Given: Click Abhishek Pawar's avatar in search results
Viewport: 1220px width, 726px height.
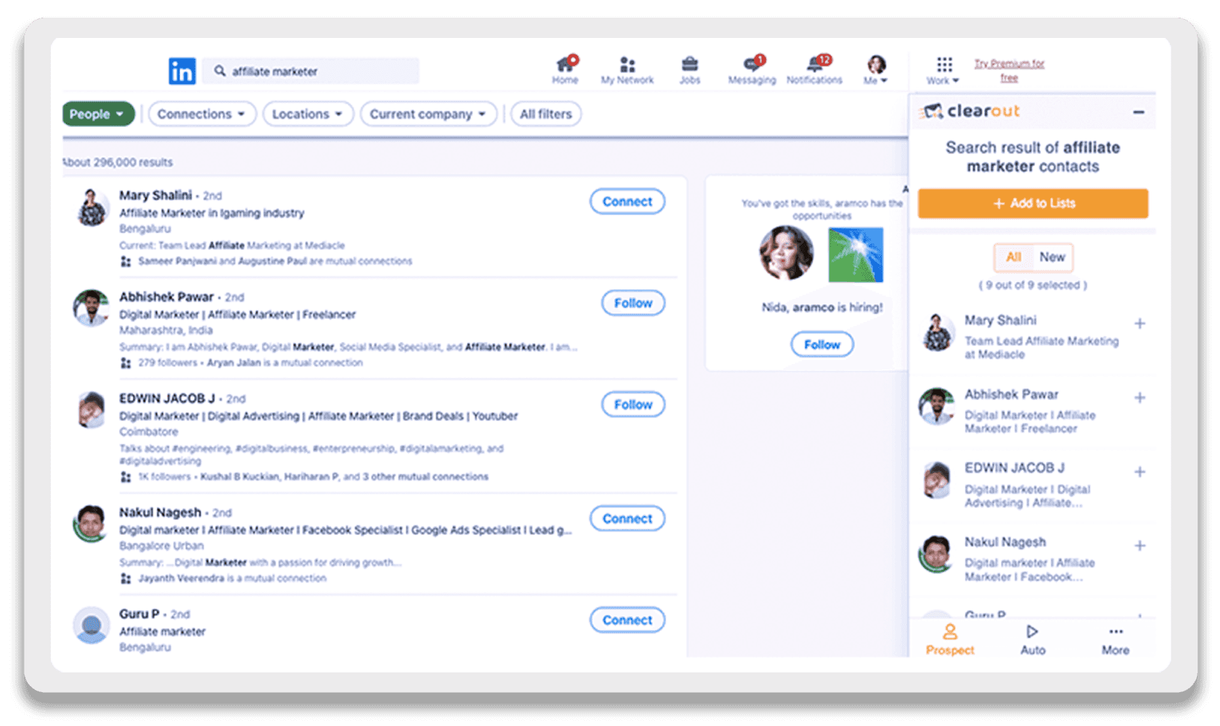Looking at the screenshot, I should (x=91, y=308).
